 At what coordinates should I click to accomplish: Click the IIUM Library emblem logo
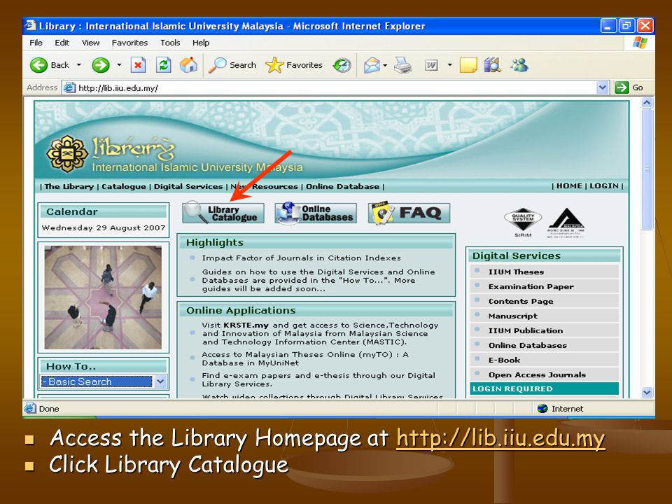67,154
